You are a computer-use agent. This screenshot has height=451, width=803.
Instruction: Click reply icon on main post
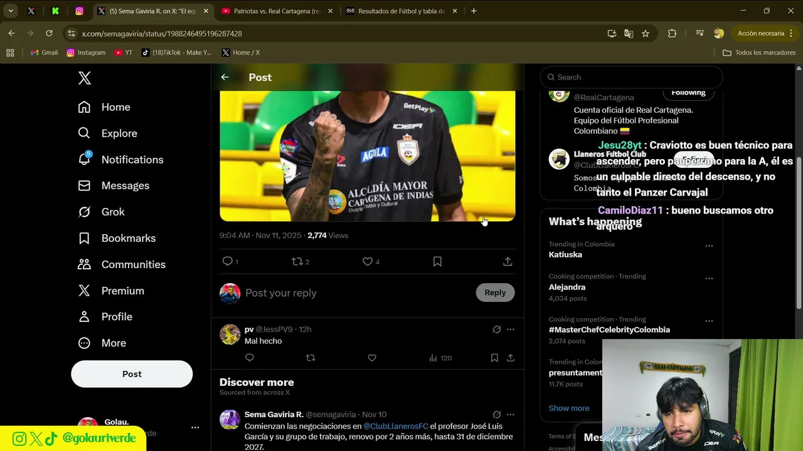point(228,261)
